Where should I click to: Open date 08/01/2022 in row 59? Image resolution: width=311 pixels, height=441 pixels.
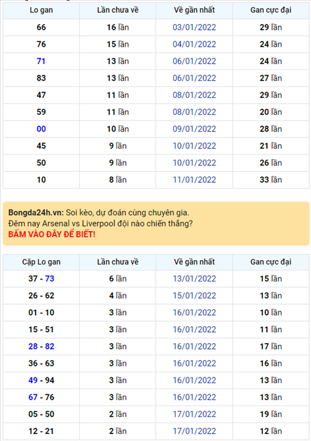point(194,112)
